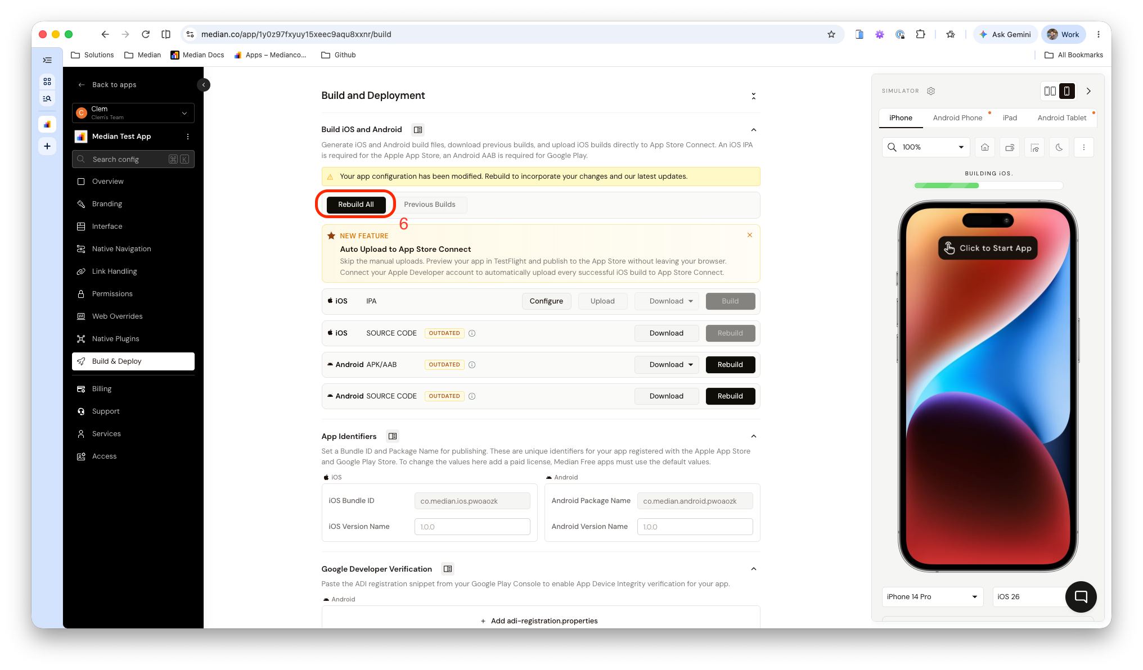Open Native Navigation in sidebar

(133, 249)
